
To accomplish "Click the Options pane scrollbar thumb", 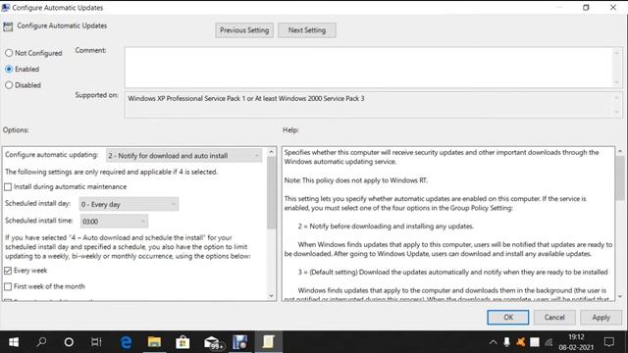I will point(272,192).
